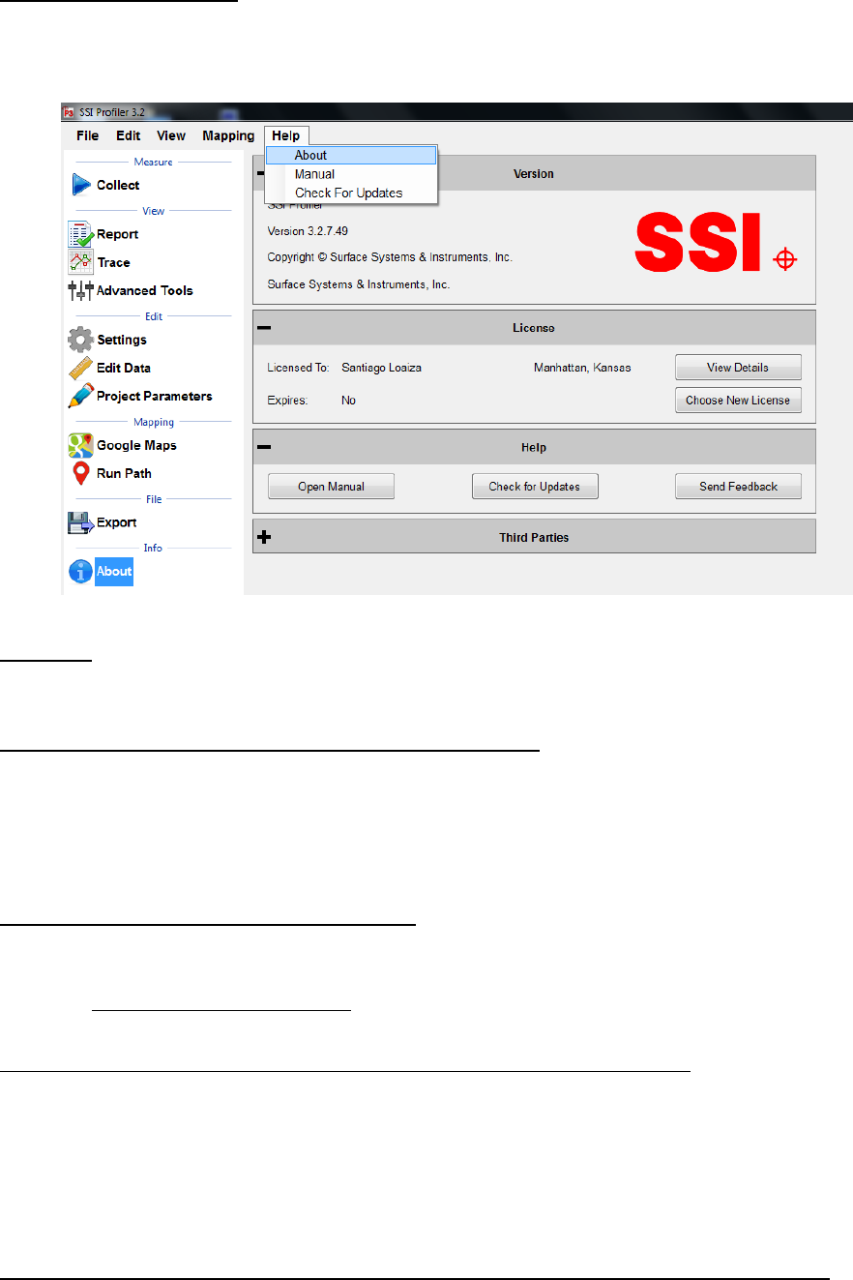
Task: Click the Report label in sidebar
Action: coord(118,234)
